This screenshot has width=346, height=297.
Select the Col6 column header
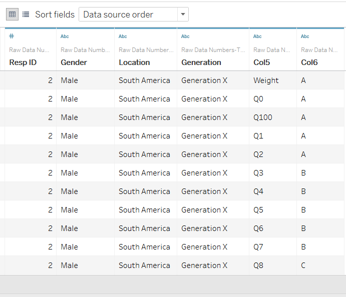309,62
